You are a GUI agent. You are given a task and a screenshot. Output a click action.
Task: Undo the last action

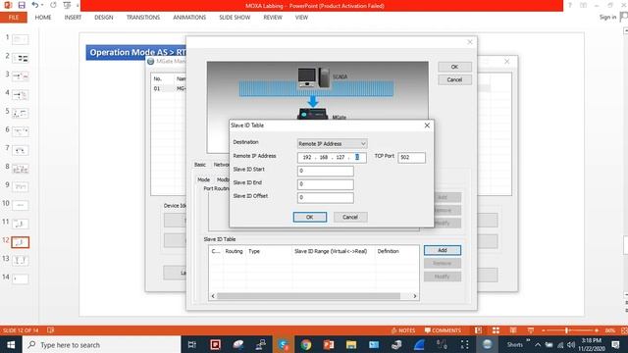click(x=35, y=5)
